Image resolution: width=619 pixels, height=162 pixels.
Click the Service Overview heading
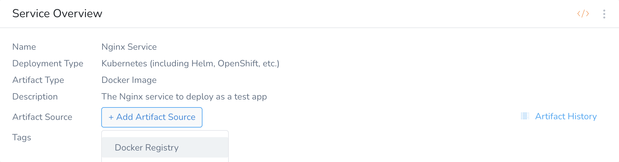57,13
